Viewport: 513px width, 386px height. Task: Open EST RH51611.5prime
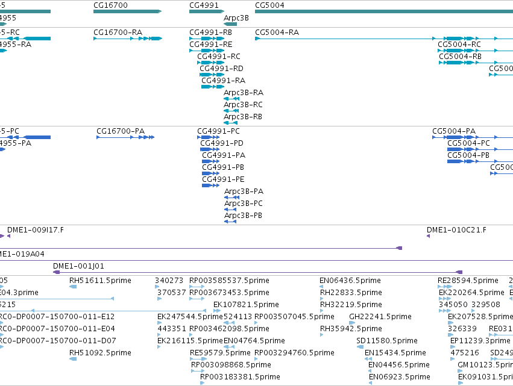[x=73, y=287]
